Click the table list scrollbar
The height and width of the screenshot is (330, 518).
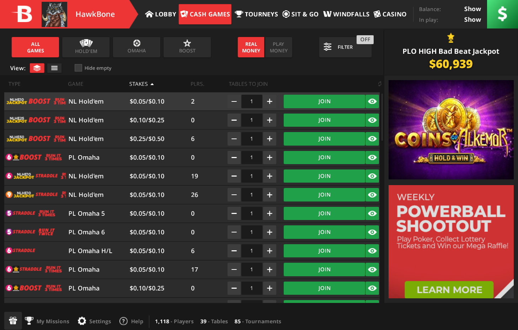tap(382, 117)
